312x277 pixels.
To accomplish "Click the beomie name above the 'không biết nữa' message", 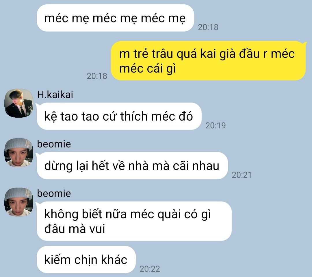I will pyautogui.click(x=54, y=193).
